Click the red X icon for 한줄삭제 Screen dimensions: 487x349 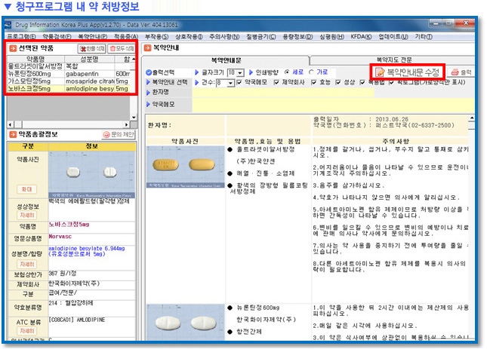pos(83,49)
